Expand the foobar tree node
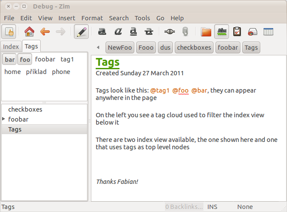Screen dimensions: 287x212 tap(4, 119)
